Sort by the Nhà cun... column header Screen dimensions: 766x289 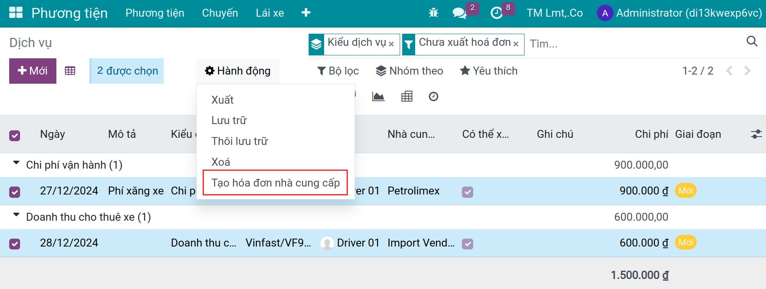(411, 134)
